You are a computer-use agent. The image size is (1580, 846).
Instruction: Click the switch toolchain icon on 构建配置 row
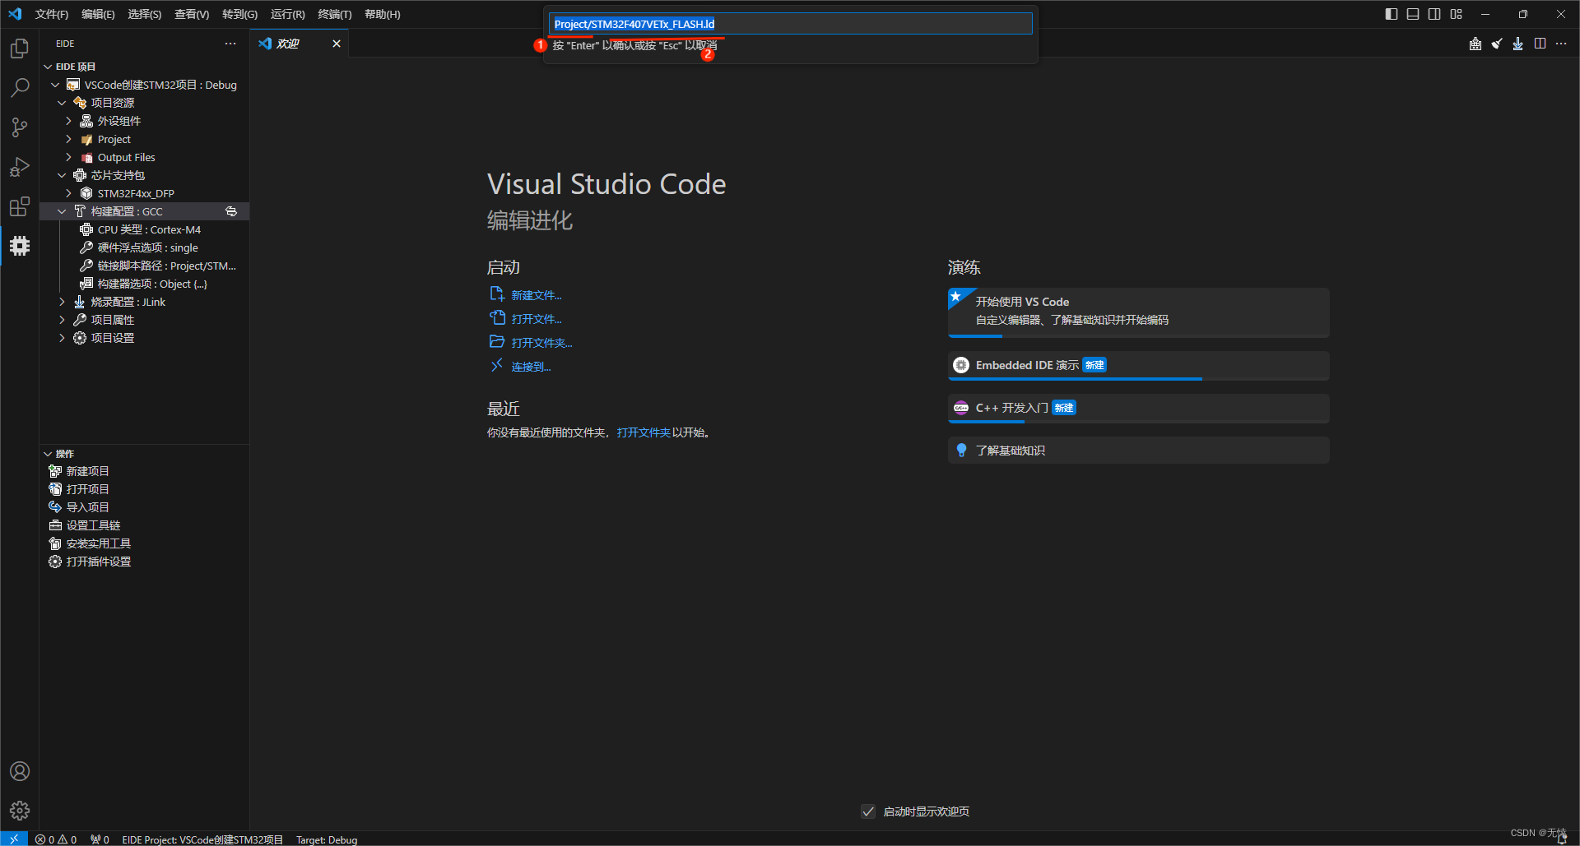point(231,211)
